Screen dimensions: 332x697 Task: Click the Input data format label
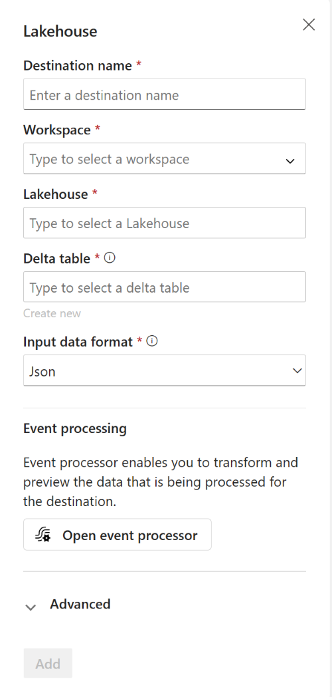pos(78,342)
